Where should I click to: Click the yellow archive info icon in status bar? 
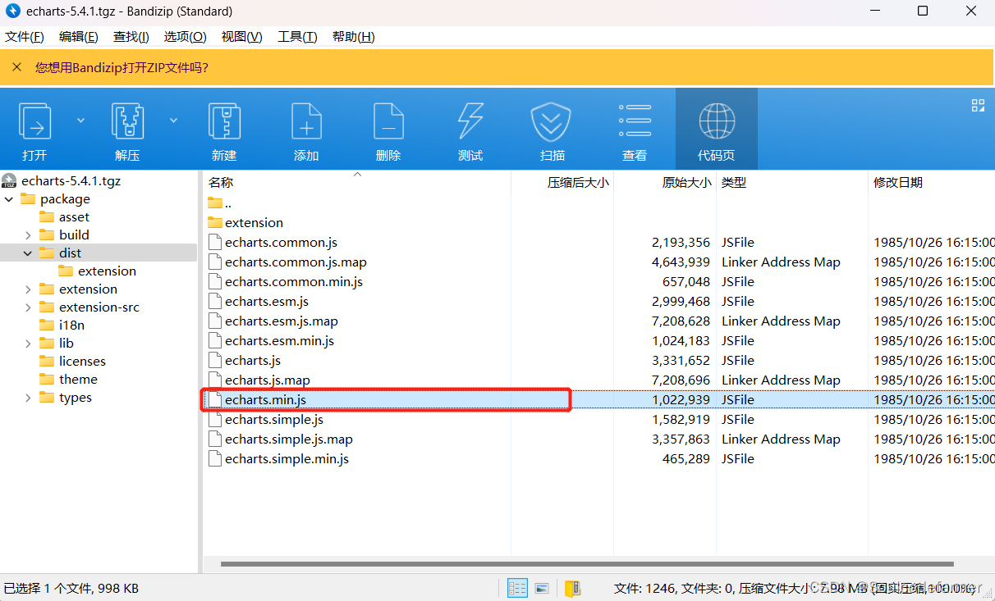[572, 588]
